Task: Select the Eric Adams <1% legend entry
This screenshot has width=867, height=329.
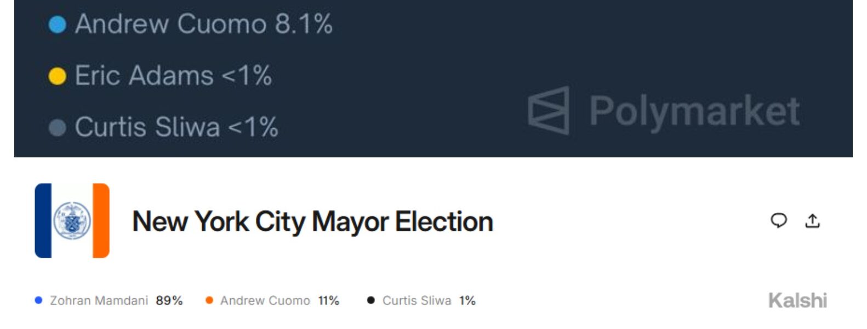Action: coord(173,76)
